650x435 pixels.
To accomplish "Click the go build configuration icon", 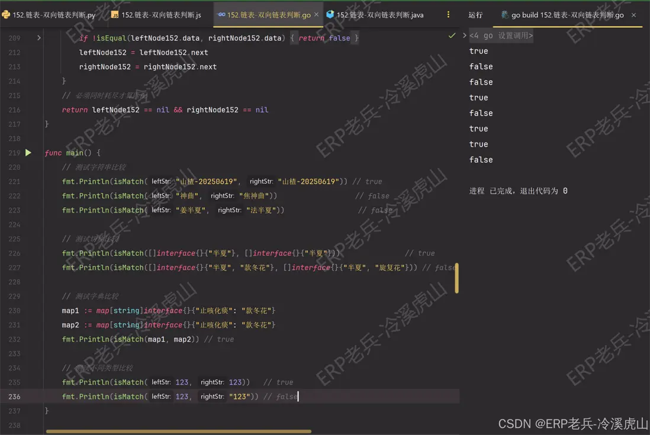I will 504,14.
